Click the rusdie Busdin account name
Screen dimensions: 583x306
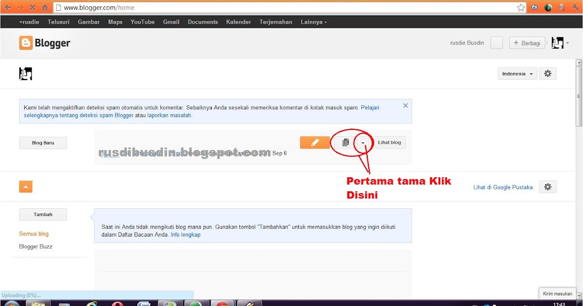click(x=467, y=43)
